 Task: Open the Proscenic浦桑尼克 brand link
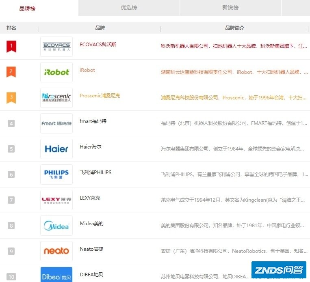coord(100,96)
